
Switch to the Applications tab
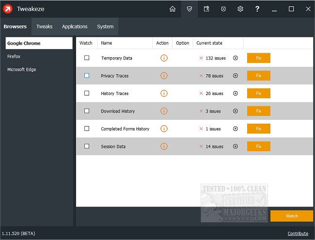click(75, 27)
